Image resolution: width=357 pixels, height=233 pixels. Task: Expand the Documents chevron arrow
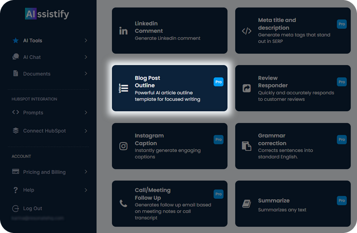pyautogui.click(x=86, y=74)
